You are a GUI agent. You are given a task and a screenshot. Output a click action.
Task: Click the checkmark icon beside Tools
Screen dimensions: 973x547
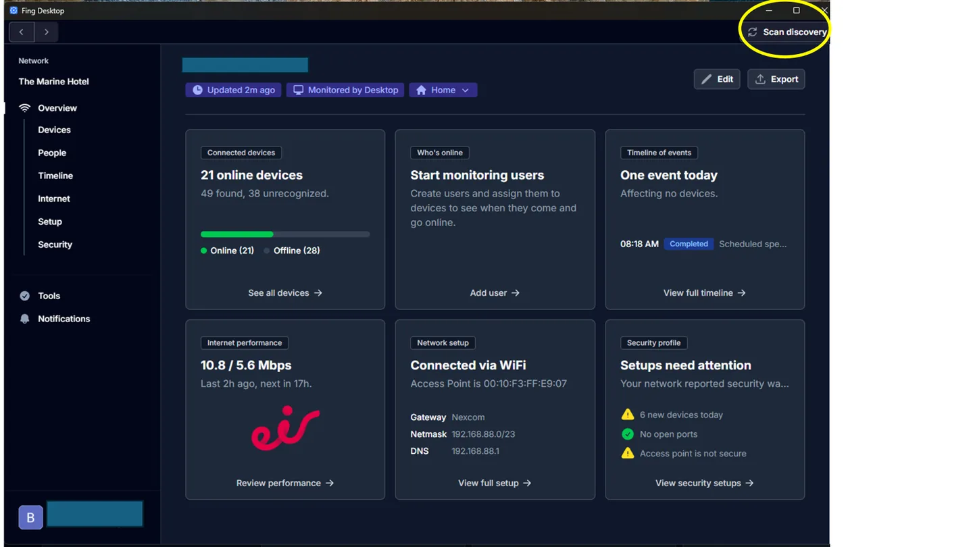coord(25,296)
